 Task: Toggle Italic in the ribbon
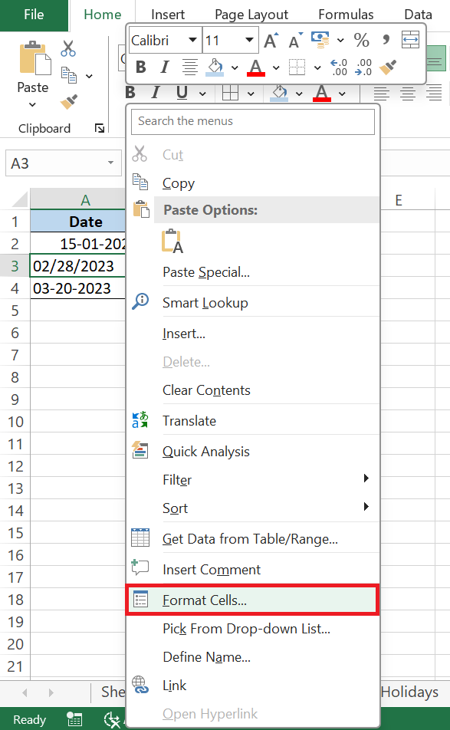point(156,93)
